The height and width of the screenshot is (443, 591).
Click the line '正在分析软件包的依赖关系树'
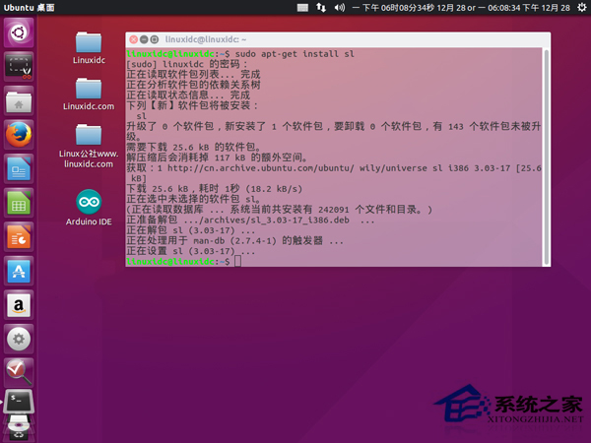coord(193,85)
